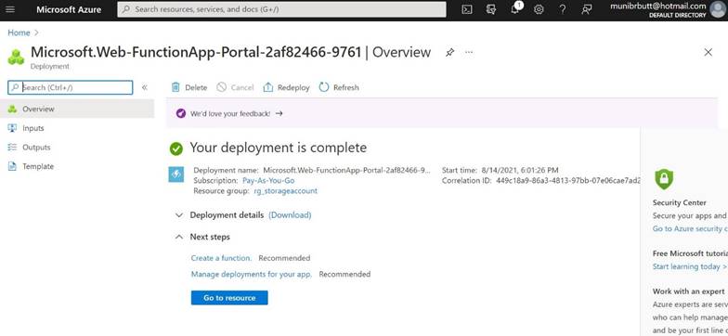Viewport: 728px width, 336px height.
Task: Click the Function App lightning icon
Action: (176, 174)
